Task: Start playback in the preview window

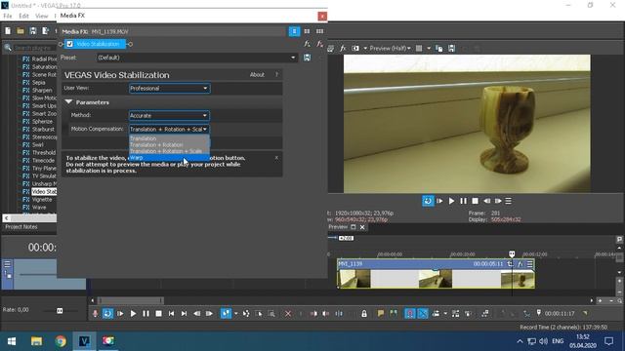Action: (x=451, y=201)
